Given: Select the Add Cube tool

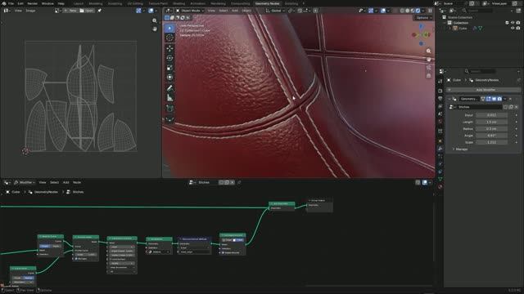Looking at the screenshot, I should [169, 109].
